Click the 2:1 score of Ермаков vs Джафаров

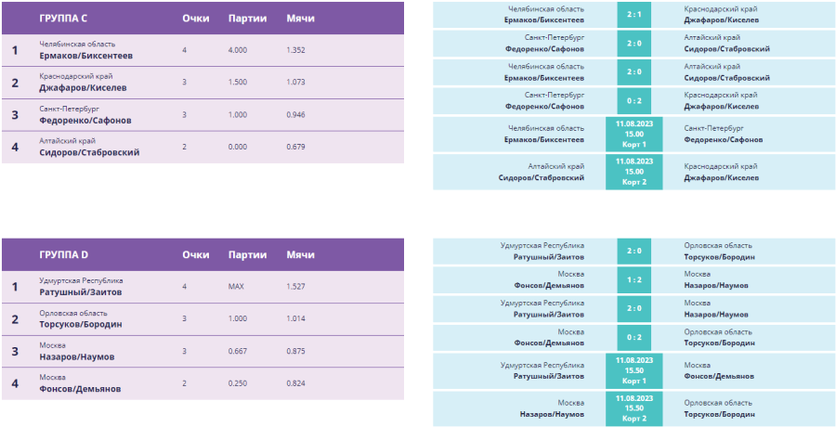tap(634, 14)
